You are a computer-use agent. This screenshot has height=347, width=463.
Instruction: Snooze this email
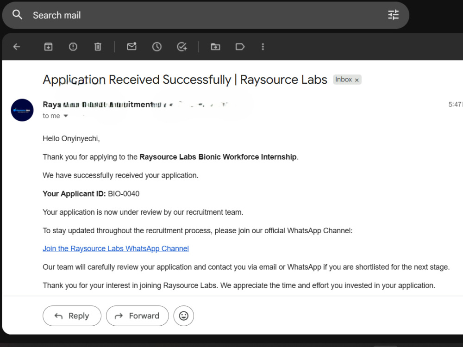[157, 47]
